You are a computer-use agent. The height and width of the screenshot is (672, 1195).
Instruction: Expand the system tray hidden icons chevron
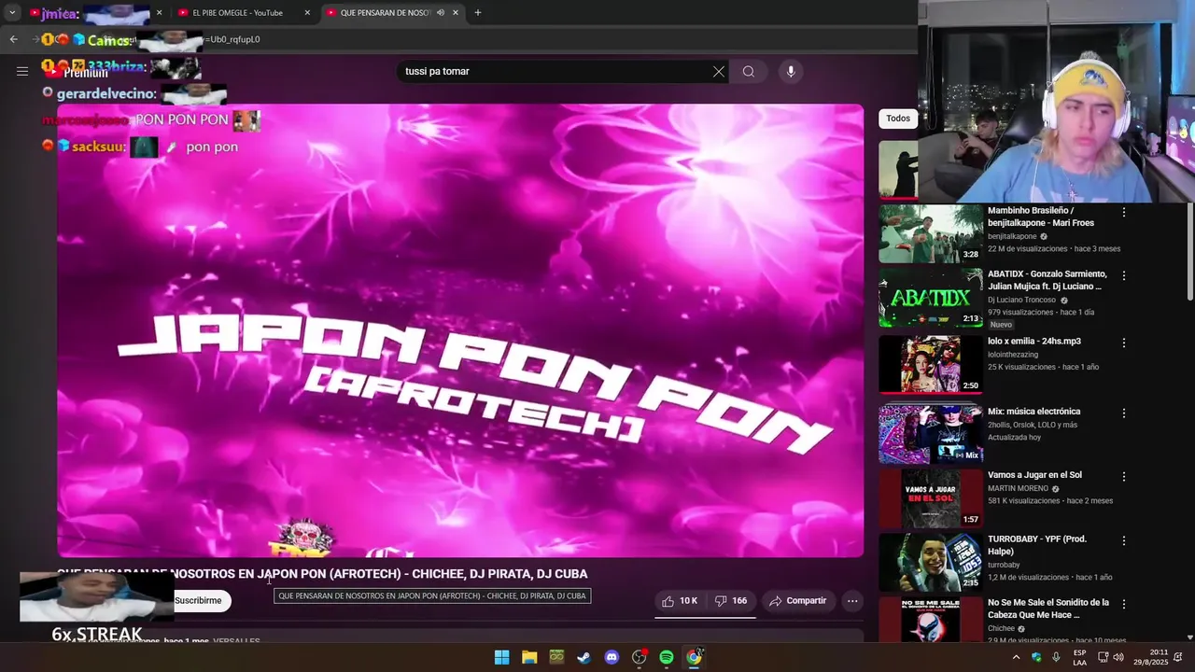point(1016,658)
